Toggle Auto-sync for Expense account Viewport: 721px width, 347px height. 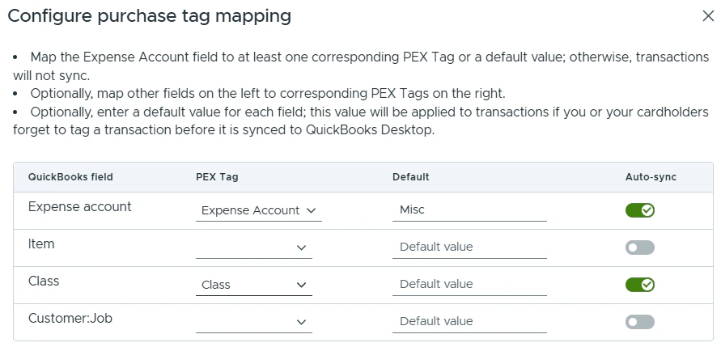click(x=639, y=210)
